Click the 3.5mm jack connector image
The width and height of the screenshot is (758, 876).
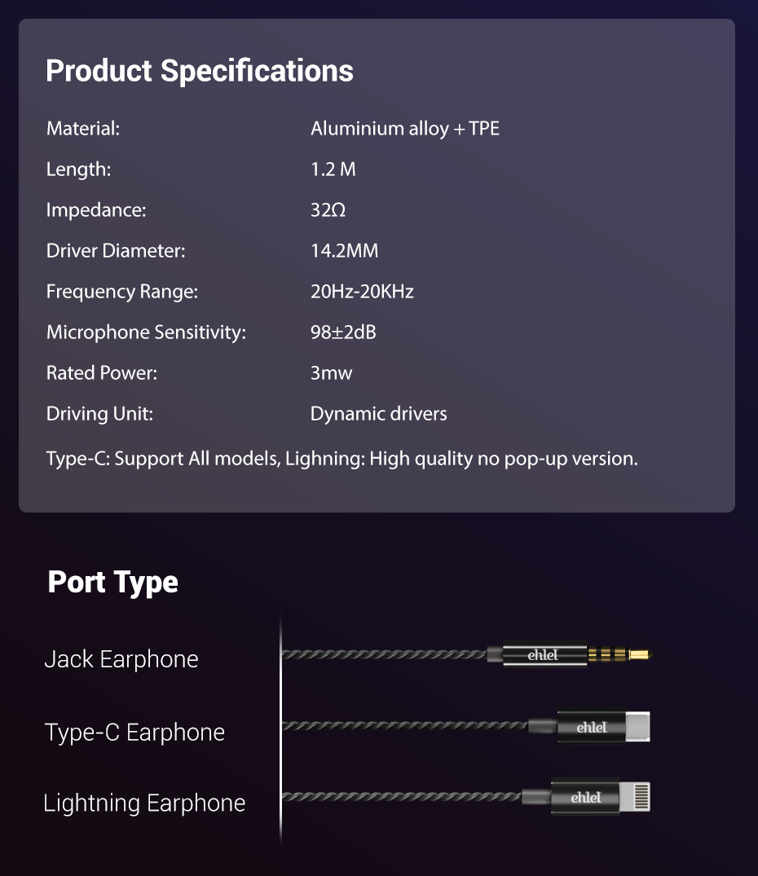point(571,654)
